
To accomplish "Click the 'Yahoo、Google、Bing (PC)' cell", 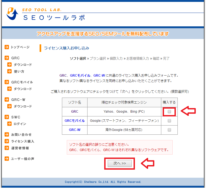I will (x=124, y=112).
